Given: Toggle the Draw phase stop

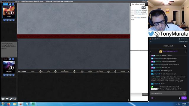Looking at the screenshot, I should 48,71.
